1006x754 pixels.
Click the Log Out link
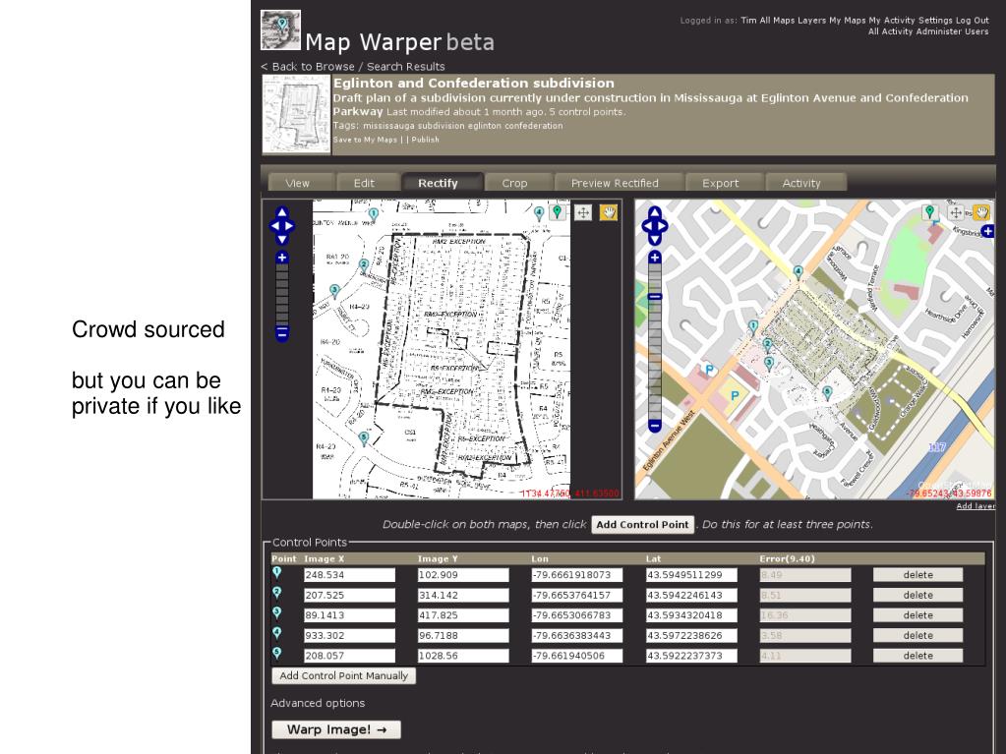[973, 21]
